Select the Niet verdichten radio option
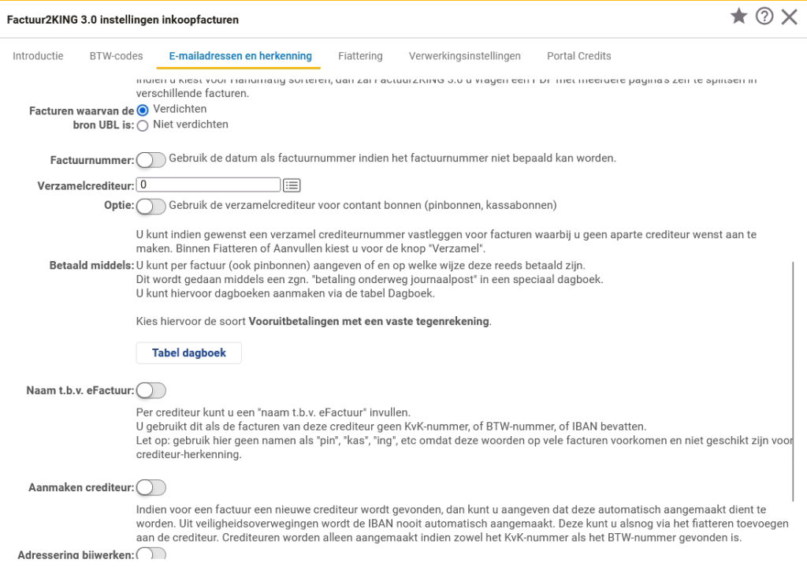This screenshot has height=567, width=807. click(143, 125)
